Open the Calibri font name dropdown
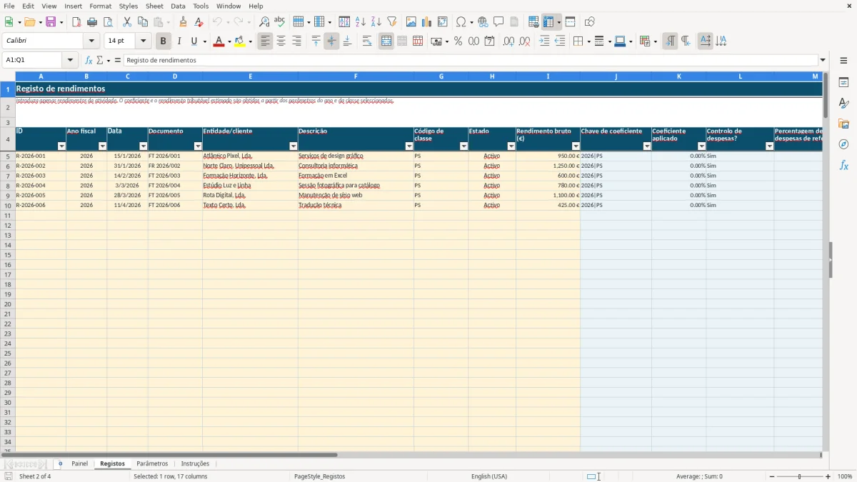The height and width of the screenshot is (482, 857). tap(91, 41)
